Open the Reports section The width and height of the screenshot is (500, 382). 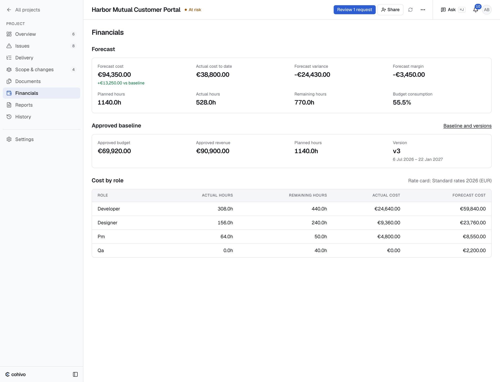[x=41, y=105]
